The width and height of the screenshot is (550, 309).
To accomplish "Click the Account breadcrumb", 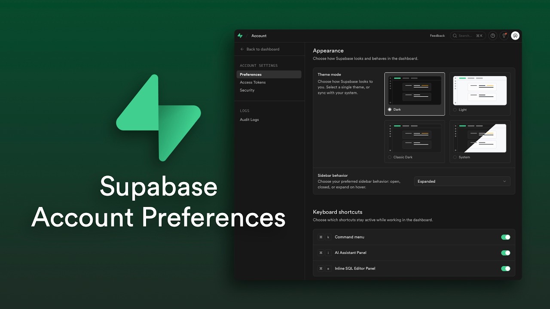I will coord(259,36).
